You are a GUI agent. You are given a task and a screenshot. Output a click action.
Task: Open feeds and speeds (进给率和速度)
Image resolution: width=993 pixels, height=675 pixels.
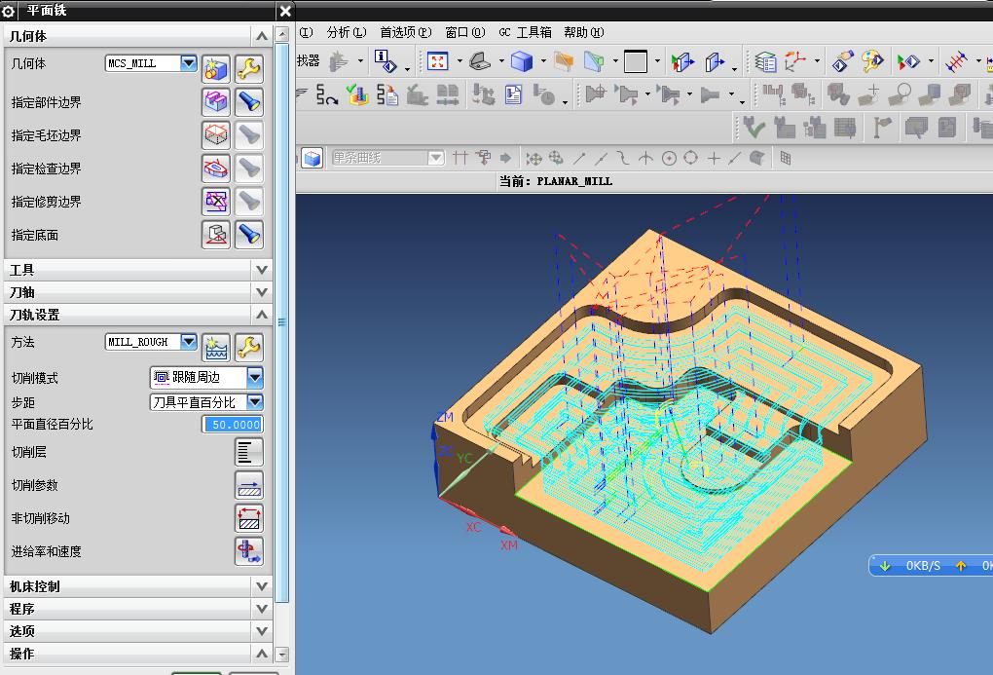[249, 551]
